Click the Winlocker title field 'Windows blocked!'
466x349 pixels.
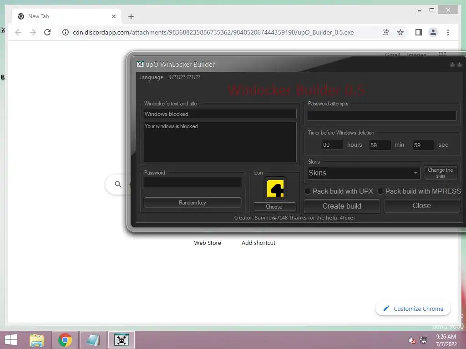click(220, 114)
